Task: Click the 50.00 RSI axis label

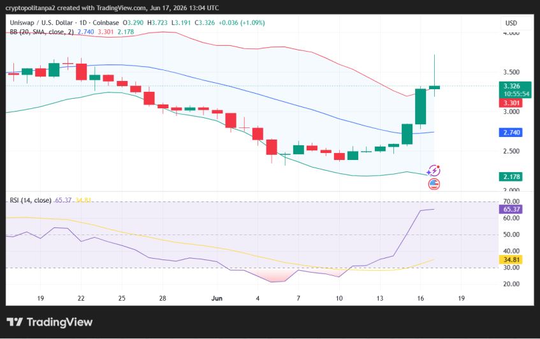Action: click(x=511, y=234)
